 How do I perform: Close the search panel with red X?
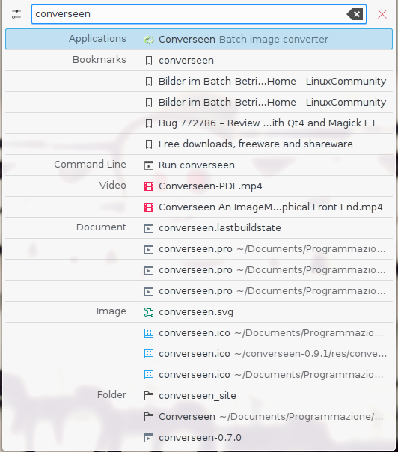tap(382, 14)
